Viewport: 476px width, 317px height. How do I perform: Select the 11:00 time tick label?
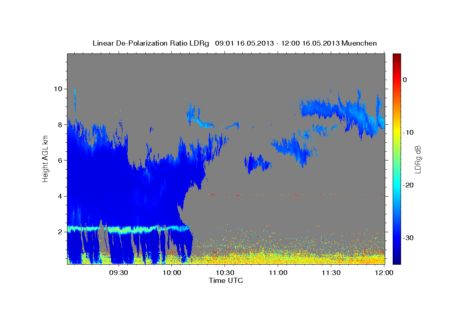278,273
